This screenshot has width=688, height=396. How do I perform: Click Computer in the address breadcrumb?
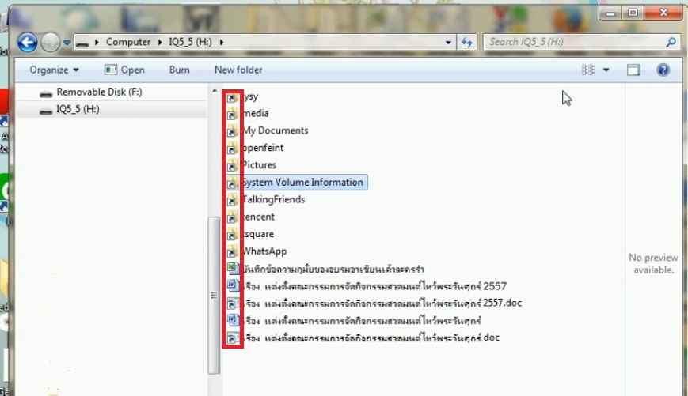[x=127, y=42]
